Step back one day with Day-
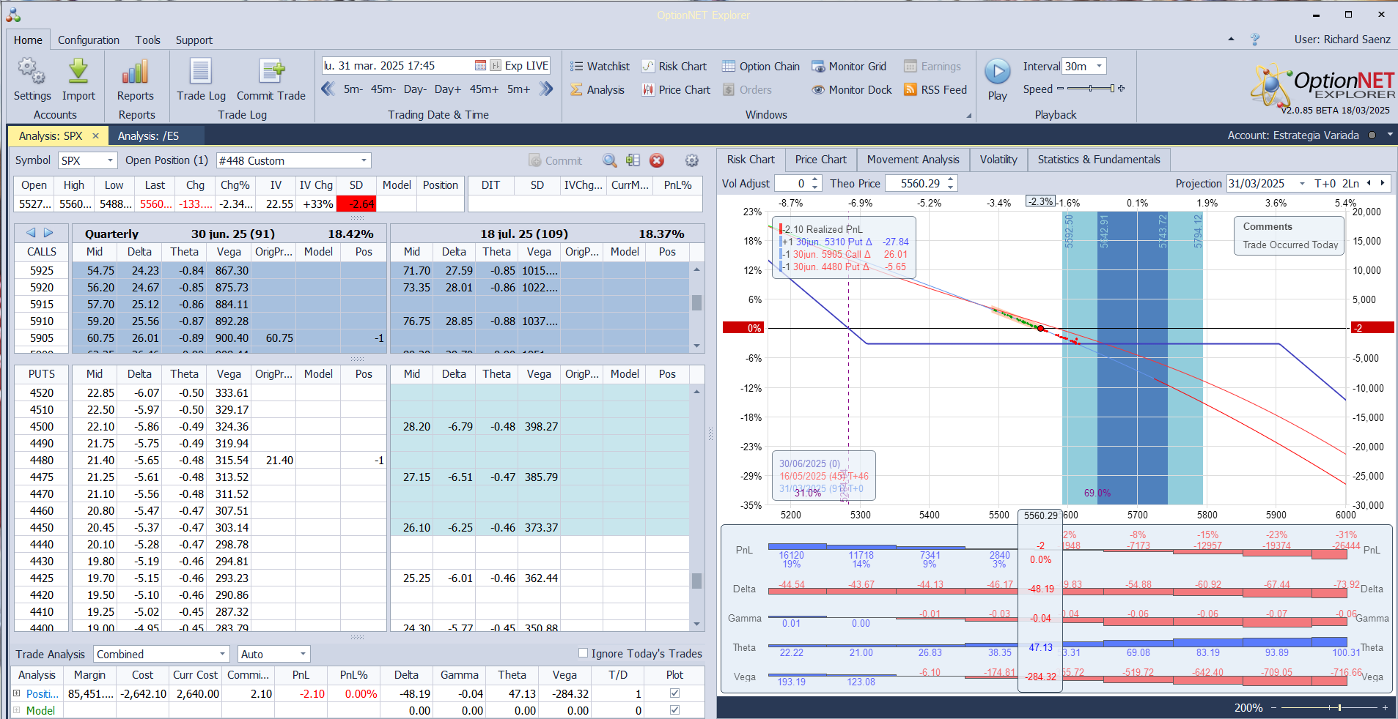The height and width of the screenshot is (719, 1398). pyautogui.click(x=415, y=89)
